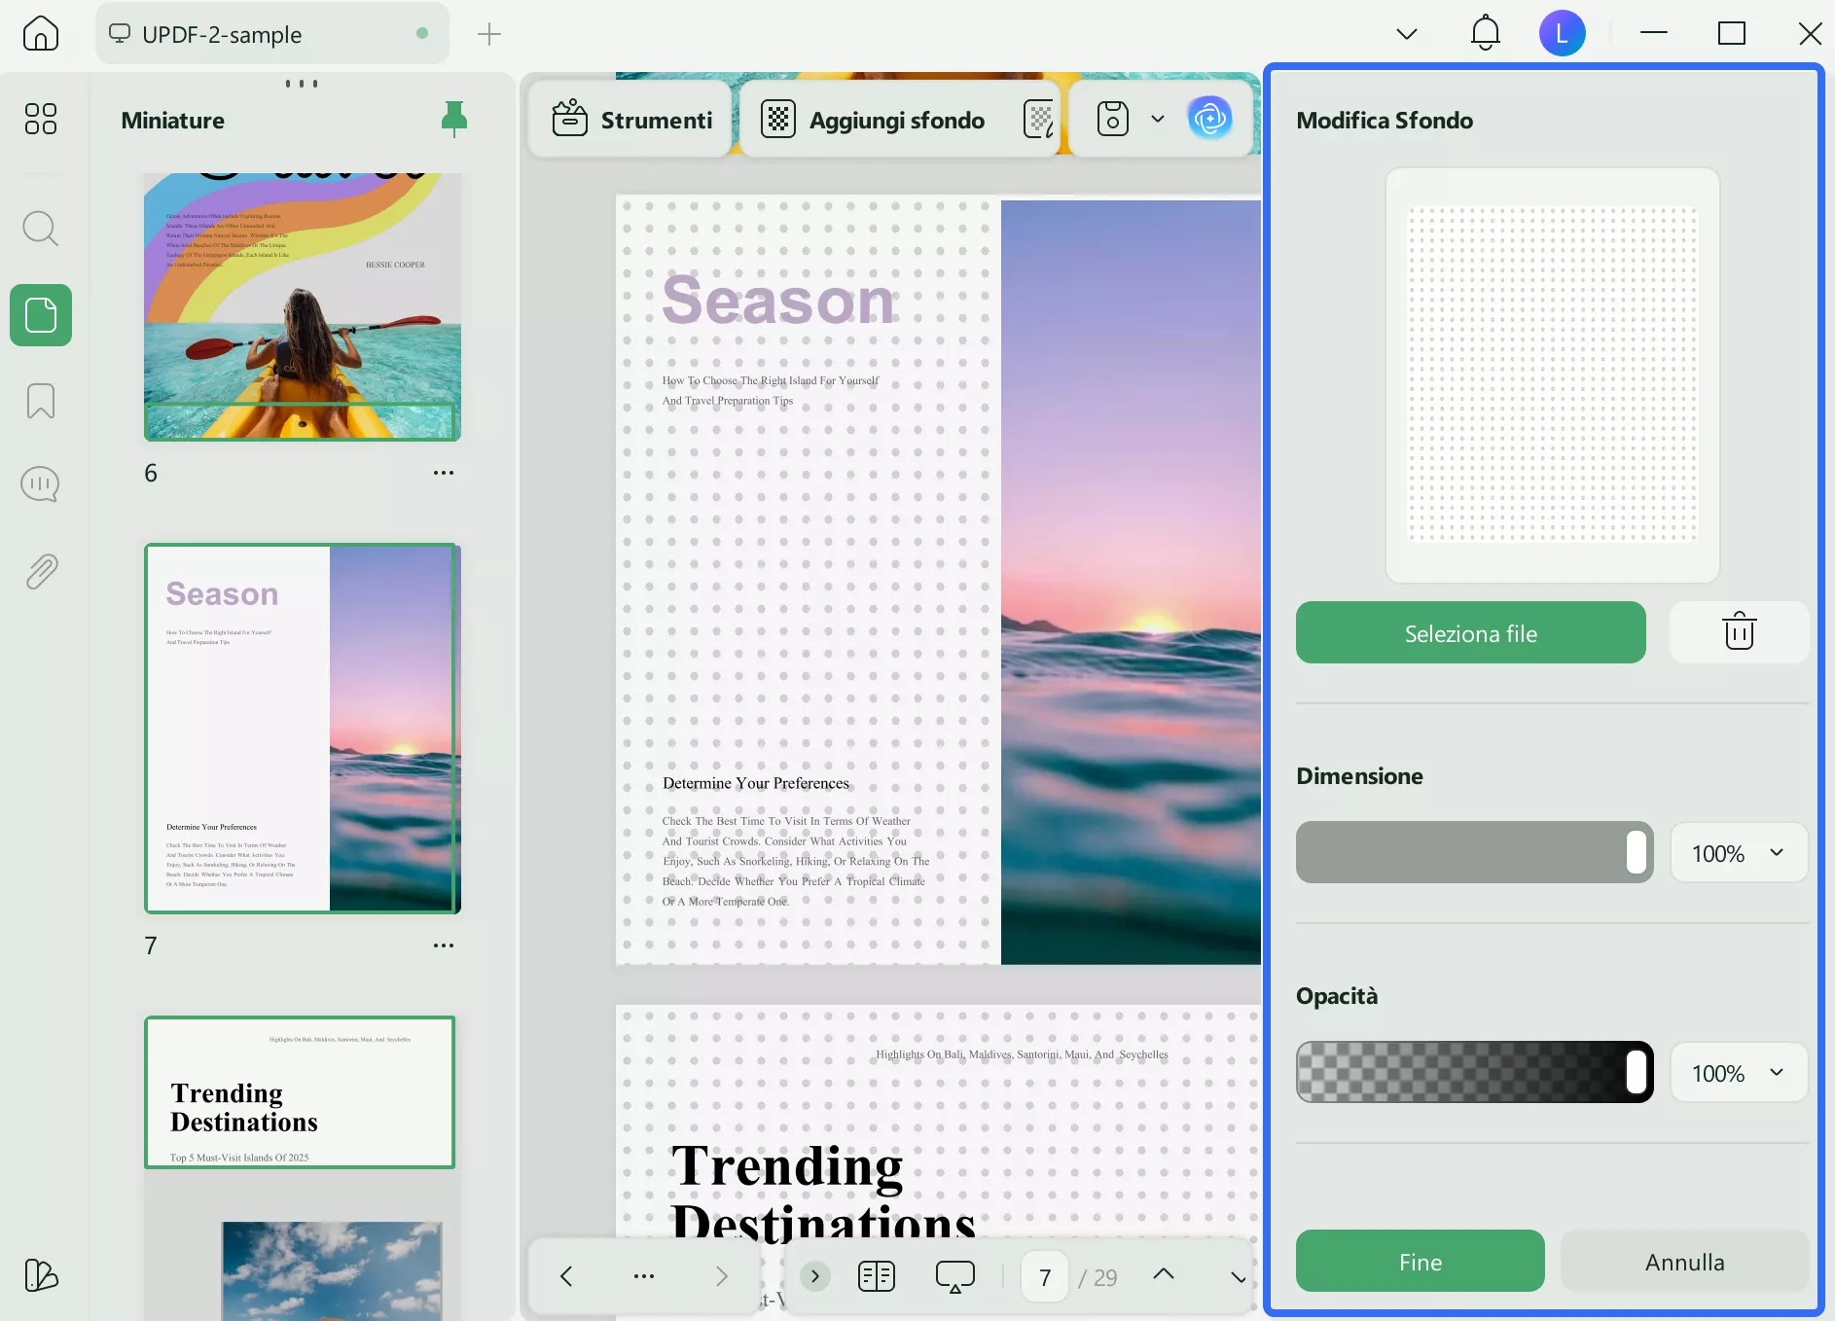Screen dimensions: 1835x1321
Task: Start slideshow presentation mode icon
Action: (954, 1276)
